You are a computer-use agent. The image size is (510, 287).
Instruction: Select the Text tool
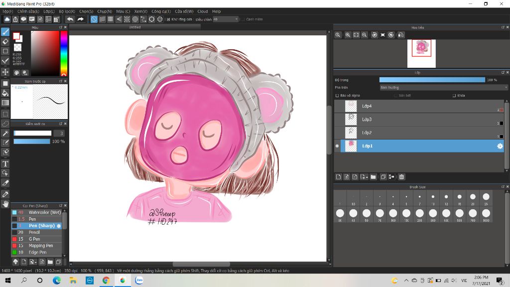tap(5, 163)
